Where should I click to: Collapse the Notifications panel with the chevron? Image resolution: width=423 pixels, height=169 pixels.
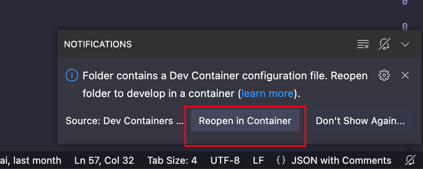[405, 44]
